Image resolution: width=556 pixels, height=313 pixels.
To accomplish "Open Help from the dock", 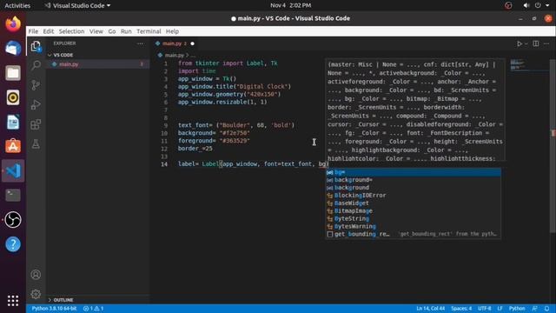I will click(x=13, y=244).
